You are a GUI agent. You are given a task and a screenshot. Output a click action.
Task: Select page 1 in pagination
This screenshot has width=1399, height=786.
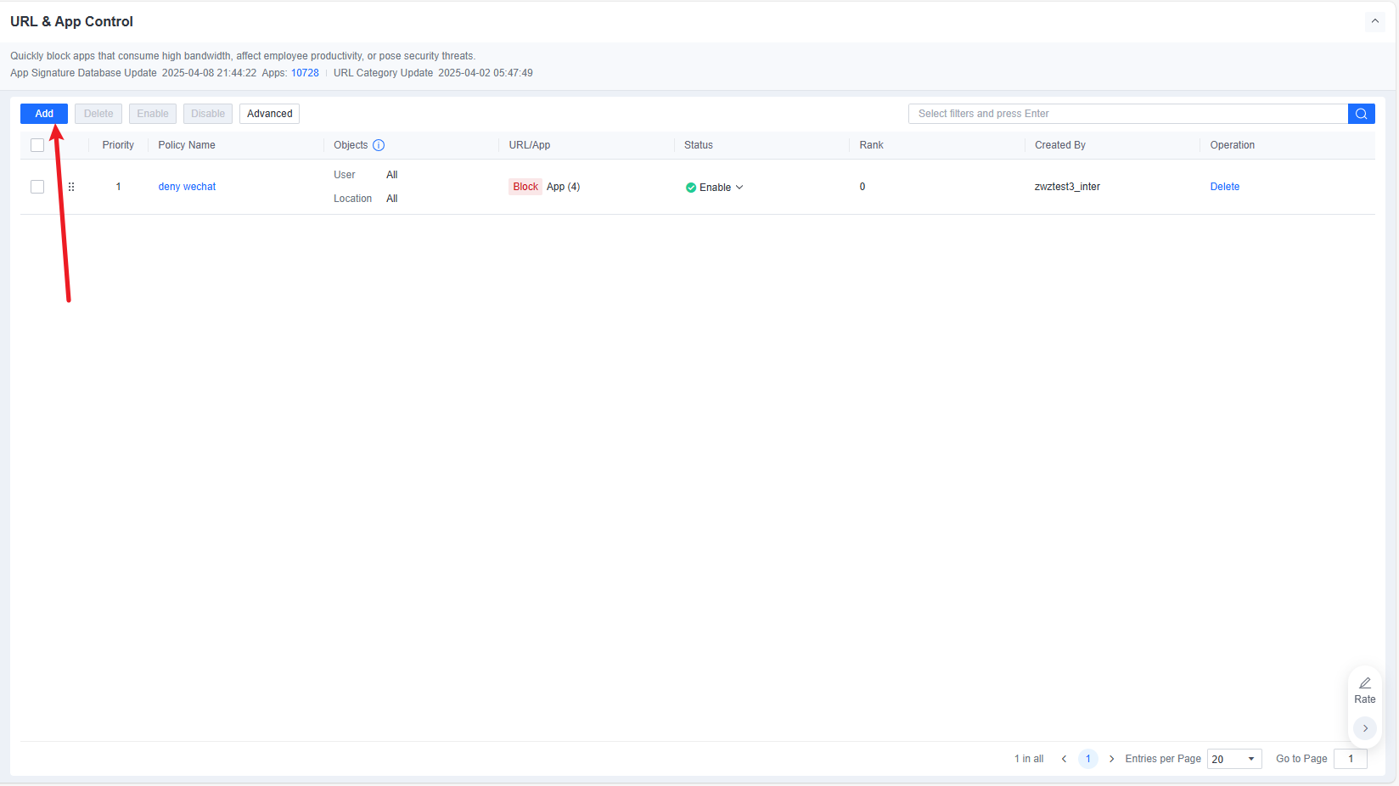tap(1087, 759)
